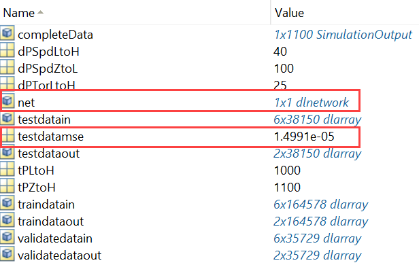
Task: Click the 6x164578 dlarray value
Action: point(321,204)
